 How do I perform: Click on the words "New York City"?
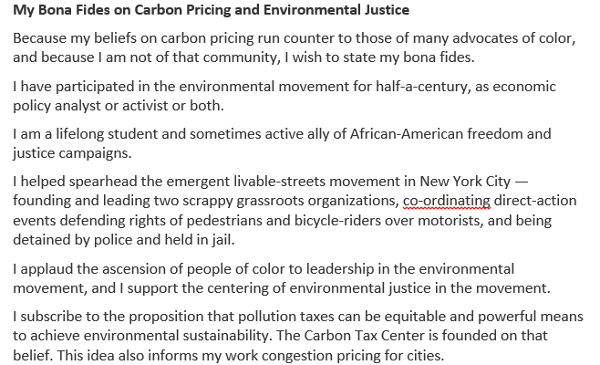click(465, 182)
